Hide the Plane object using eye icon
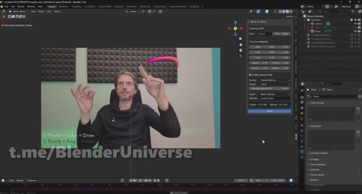The width and height of the screenshot is (362, 194). coord(355,31)
